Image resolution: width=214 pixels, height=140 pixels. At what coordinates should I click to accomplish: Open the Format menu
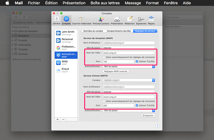(152, 3)
